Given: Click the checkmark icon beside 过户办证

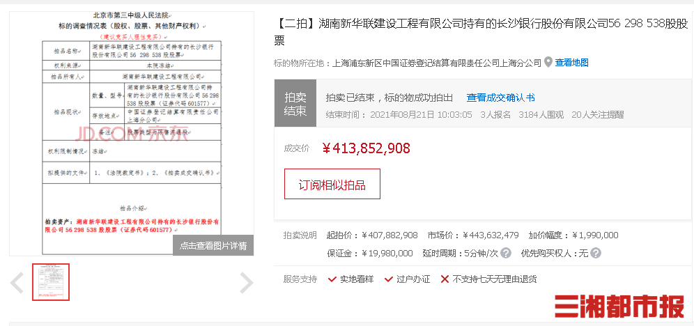Looking at the screenshot, I should [x=389, y=279].
